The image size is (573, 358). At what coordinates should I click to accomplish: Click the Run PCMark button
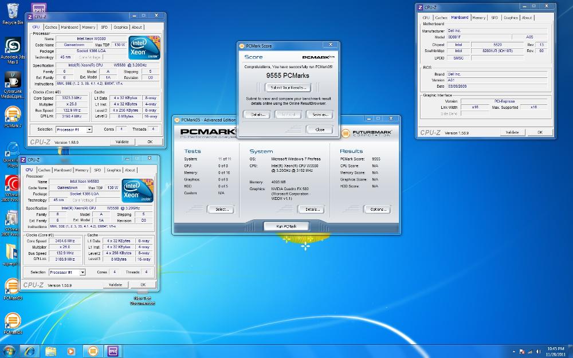pos(286,226)
